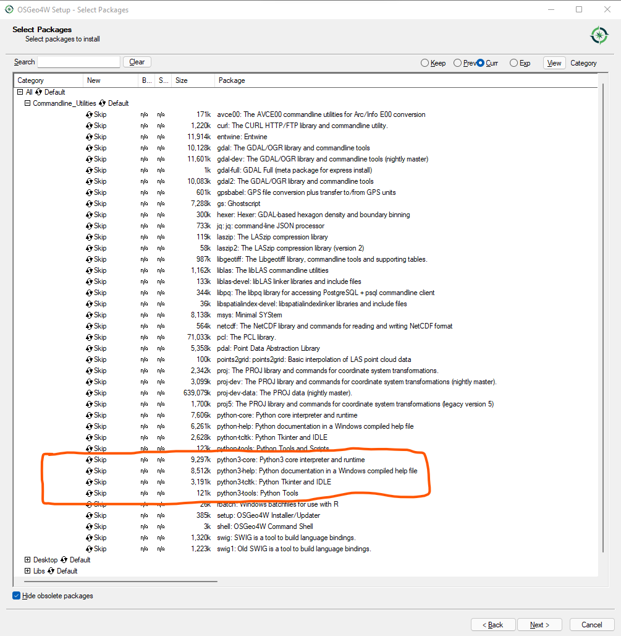The height and width of the screenshot is (636, 621).
Task: Click the Skip icon for python3-core
Action: pos(89,460)
